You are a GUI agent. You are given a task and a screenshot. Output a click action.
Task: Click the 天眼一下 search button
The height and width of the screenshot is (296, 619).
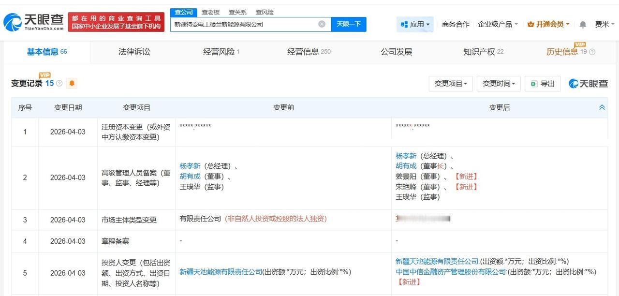tap(348, 23)
